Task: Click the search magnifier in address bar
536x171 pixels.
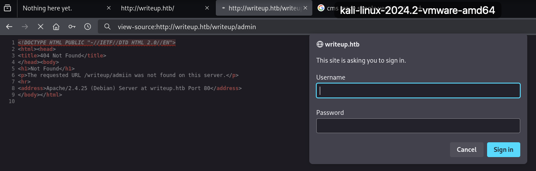Action: [x=107, y=27]
